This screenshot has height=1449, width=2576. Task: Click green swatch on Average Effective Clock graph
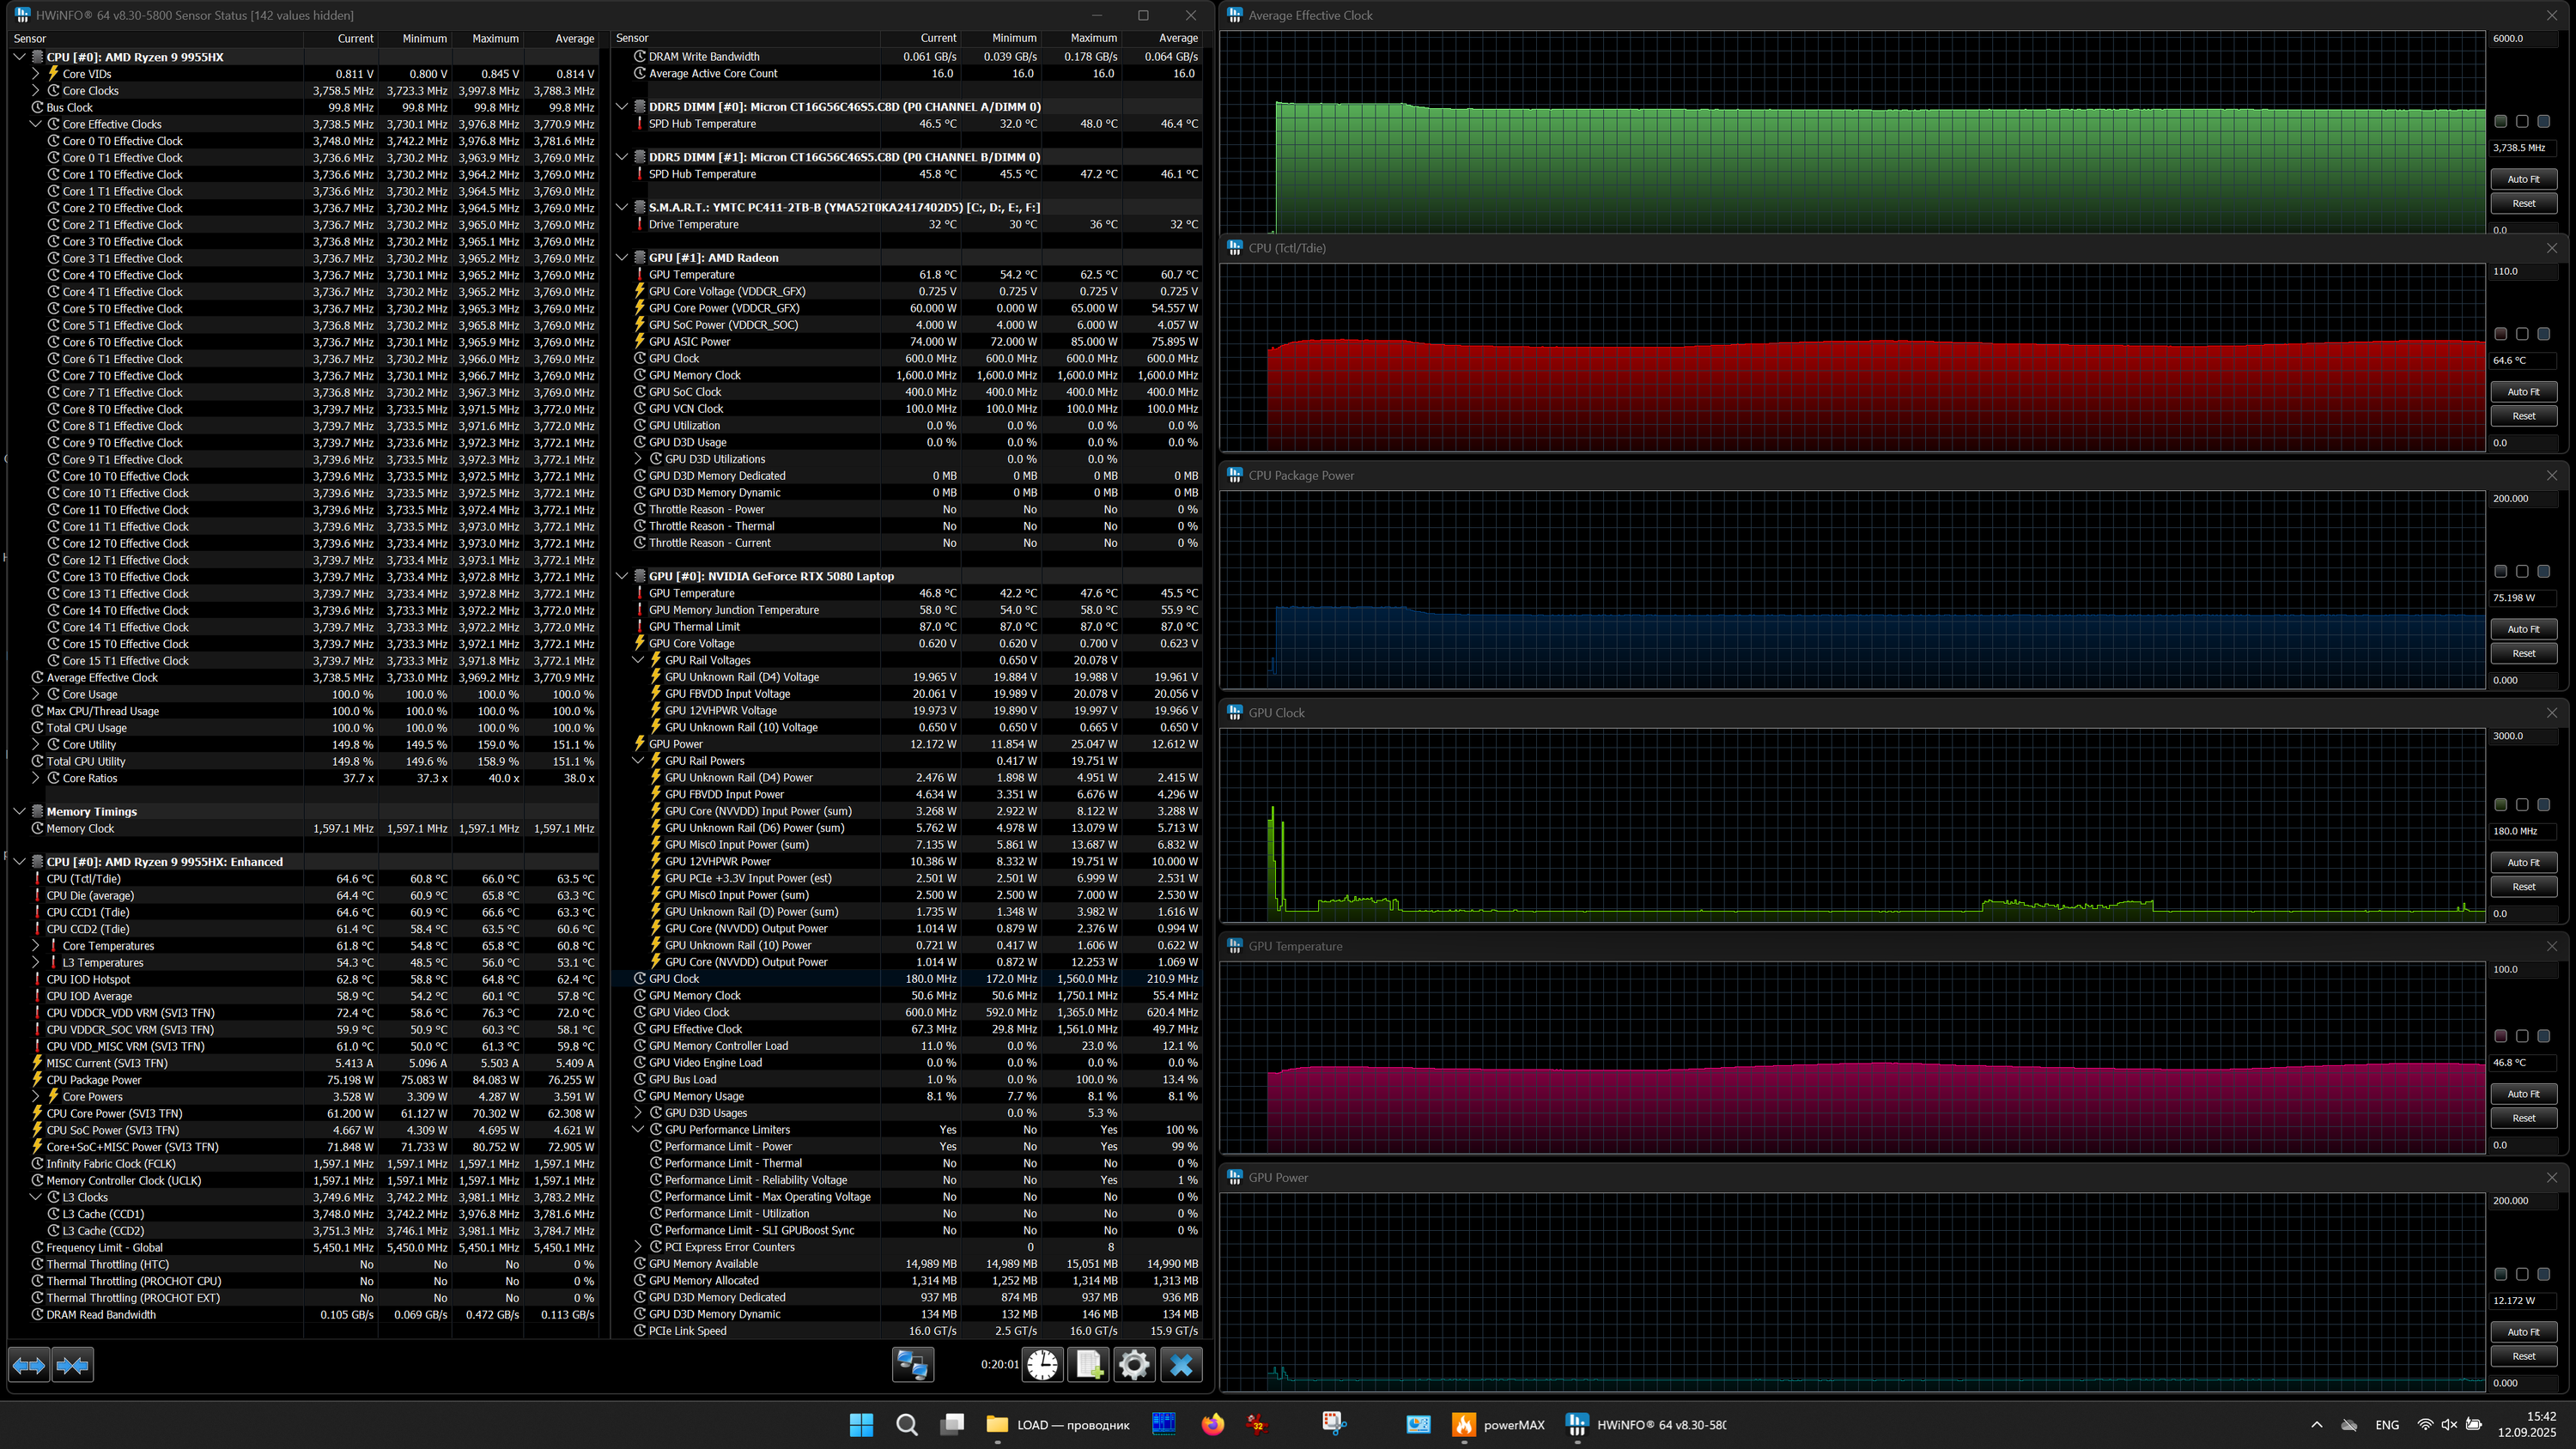(2500, 121)
